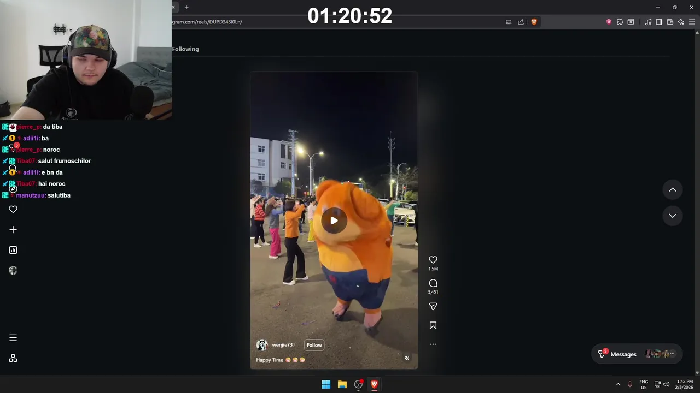Viewport: 700px width, 393px height.
Task: Go to the next reel with the down arrow
Action: pos(673,216)
